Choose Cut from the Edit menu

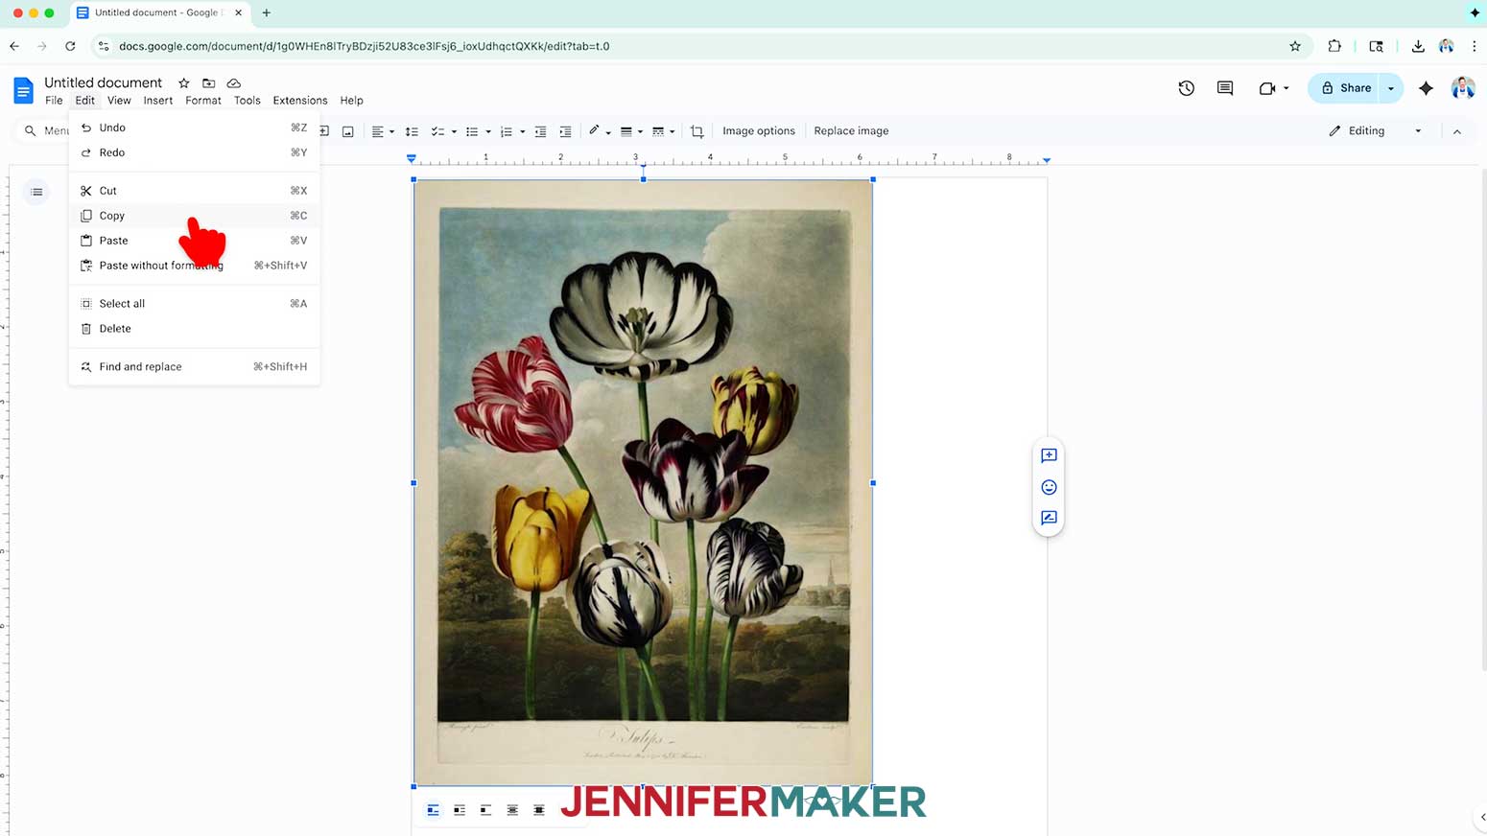coord(194,191)
